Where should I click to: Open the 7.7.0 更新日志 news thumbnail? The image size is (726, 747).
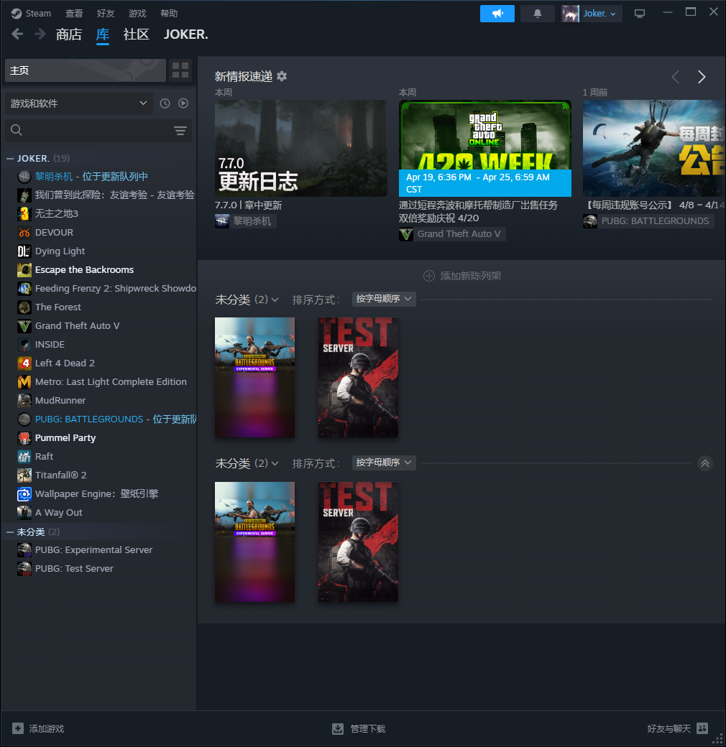tap(300, 148)
